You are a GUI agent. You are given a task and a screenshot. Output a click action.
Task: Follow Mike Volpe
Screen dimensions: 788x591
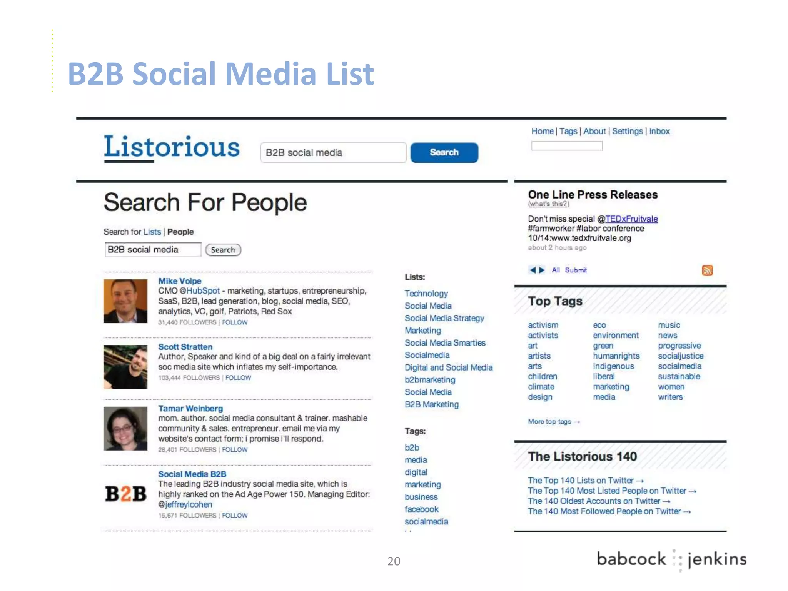(235, 322)
